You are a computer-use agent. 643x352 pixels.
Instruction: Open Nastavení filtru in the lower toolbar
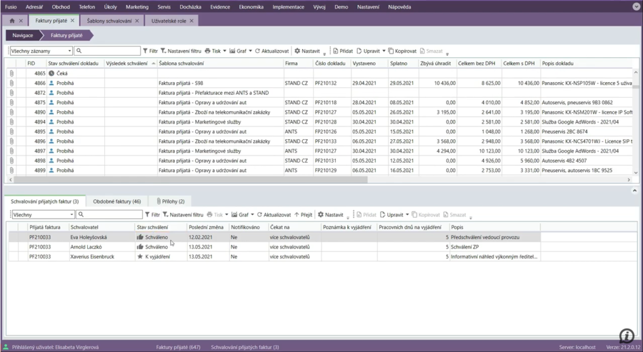183,215
